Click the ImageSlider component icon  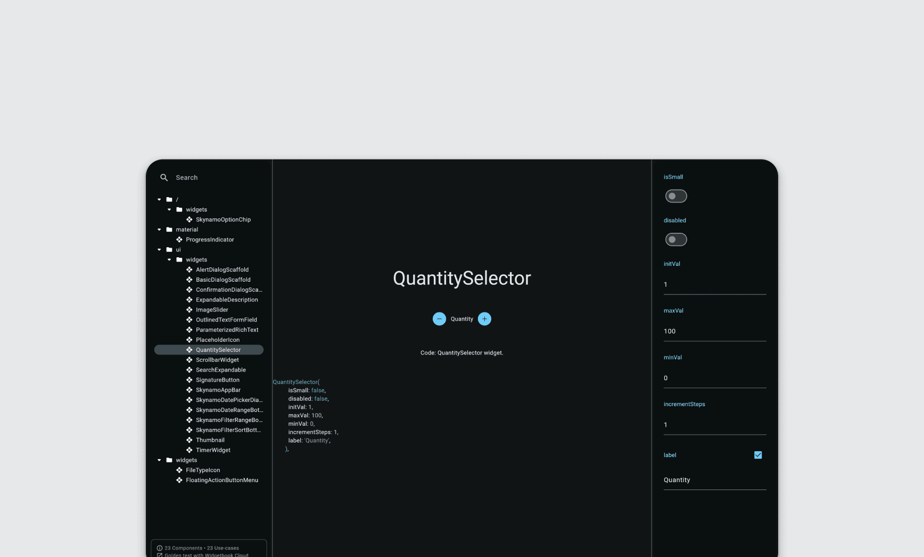tap(189, 309)
